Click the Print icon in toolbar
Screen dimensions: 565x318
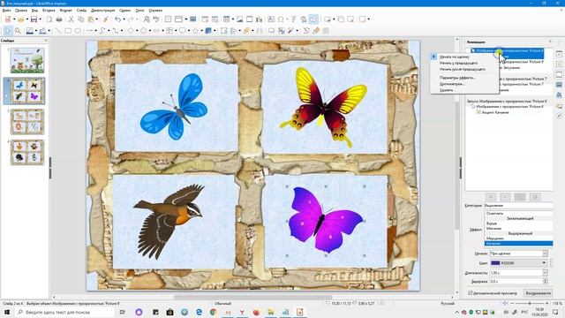(59, 19)
